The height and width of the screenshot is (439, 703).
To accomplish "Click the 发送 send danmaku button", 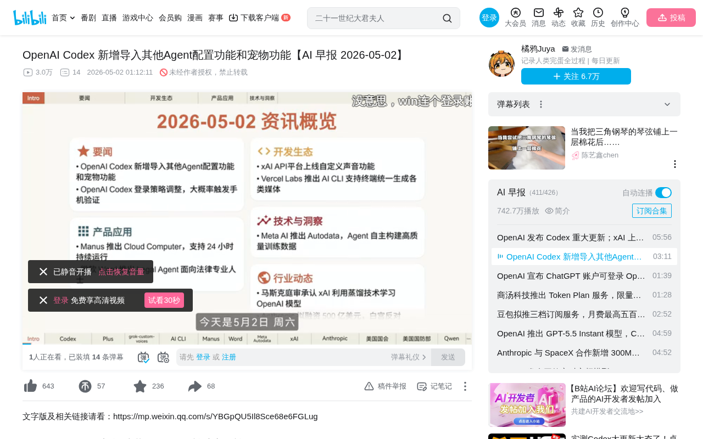I will pyautogui.click(x=448, y=357).
